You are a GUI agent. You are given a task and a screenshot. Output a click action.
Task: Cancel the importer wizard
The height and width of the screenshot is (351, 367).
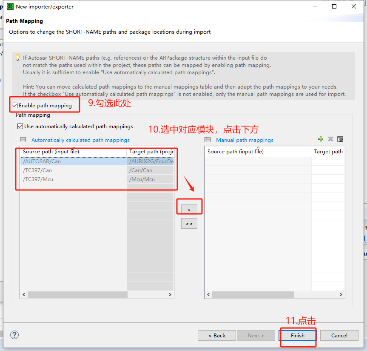pyautogui.click(x=339, y=335)
